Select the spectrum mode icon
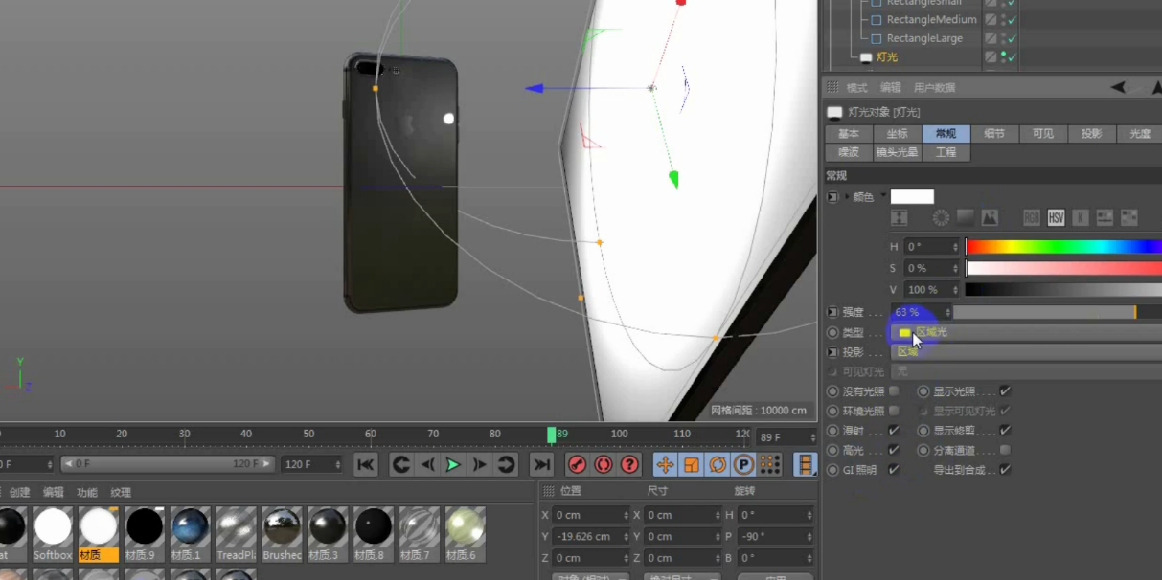The image size is (1162, 580). point(966,218)
